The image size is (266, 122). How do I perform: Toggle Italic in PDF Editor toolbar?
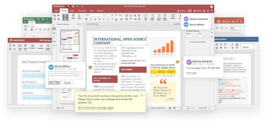tap(91, 19)
